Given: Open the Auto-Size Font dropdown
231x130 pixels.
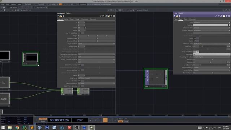Looking at the screenshot, I should coord(212,44).
